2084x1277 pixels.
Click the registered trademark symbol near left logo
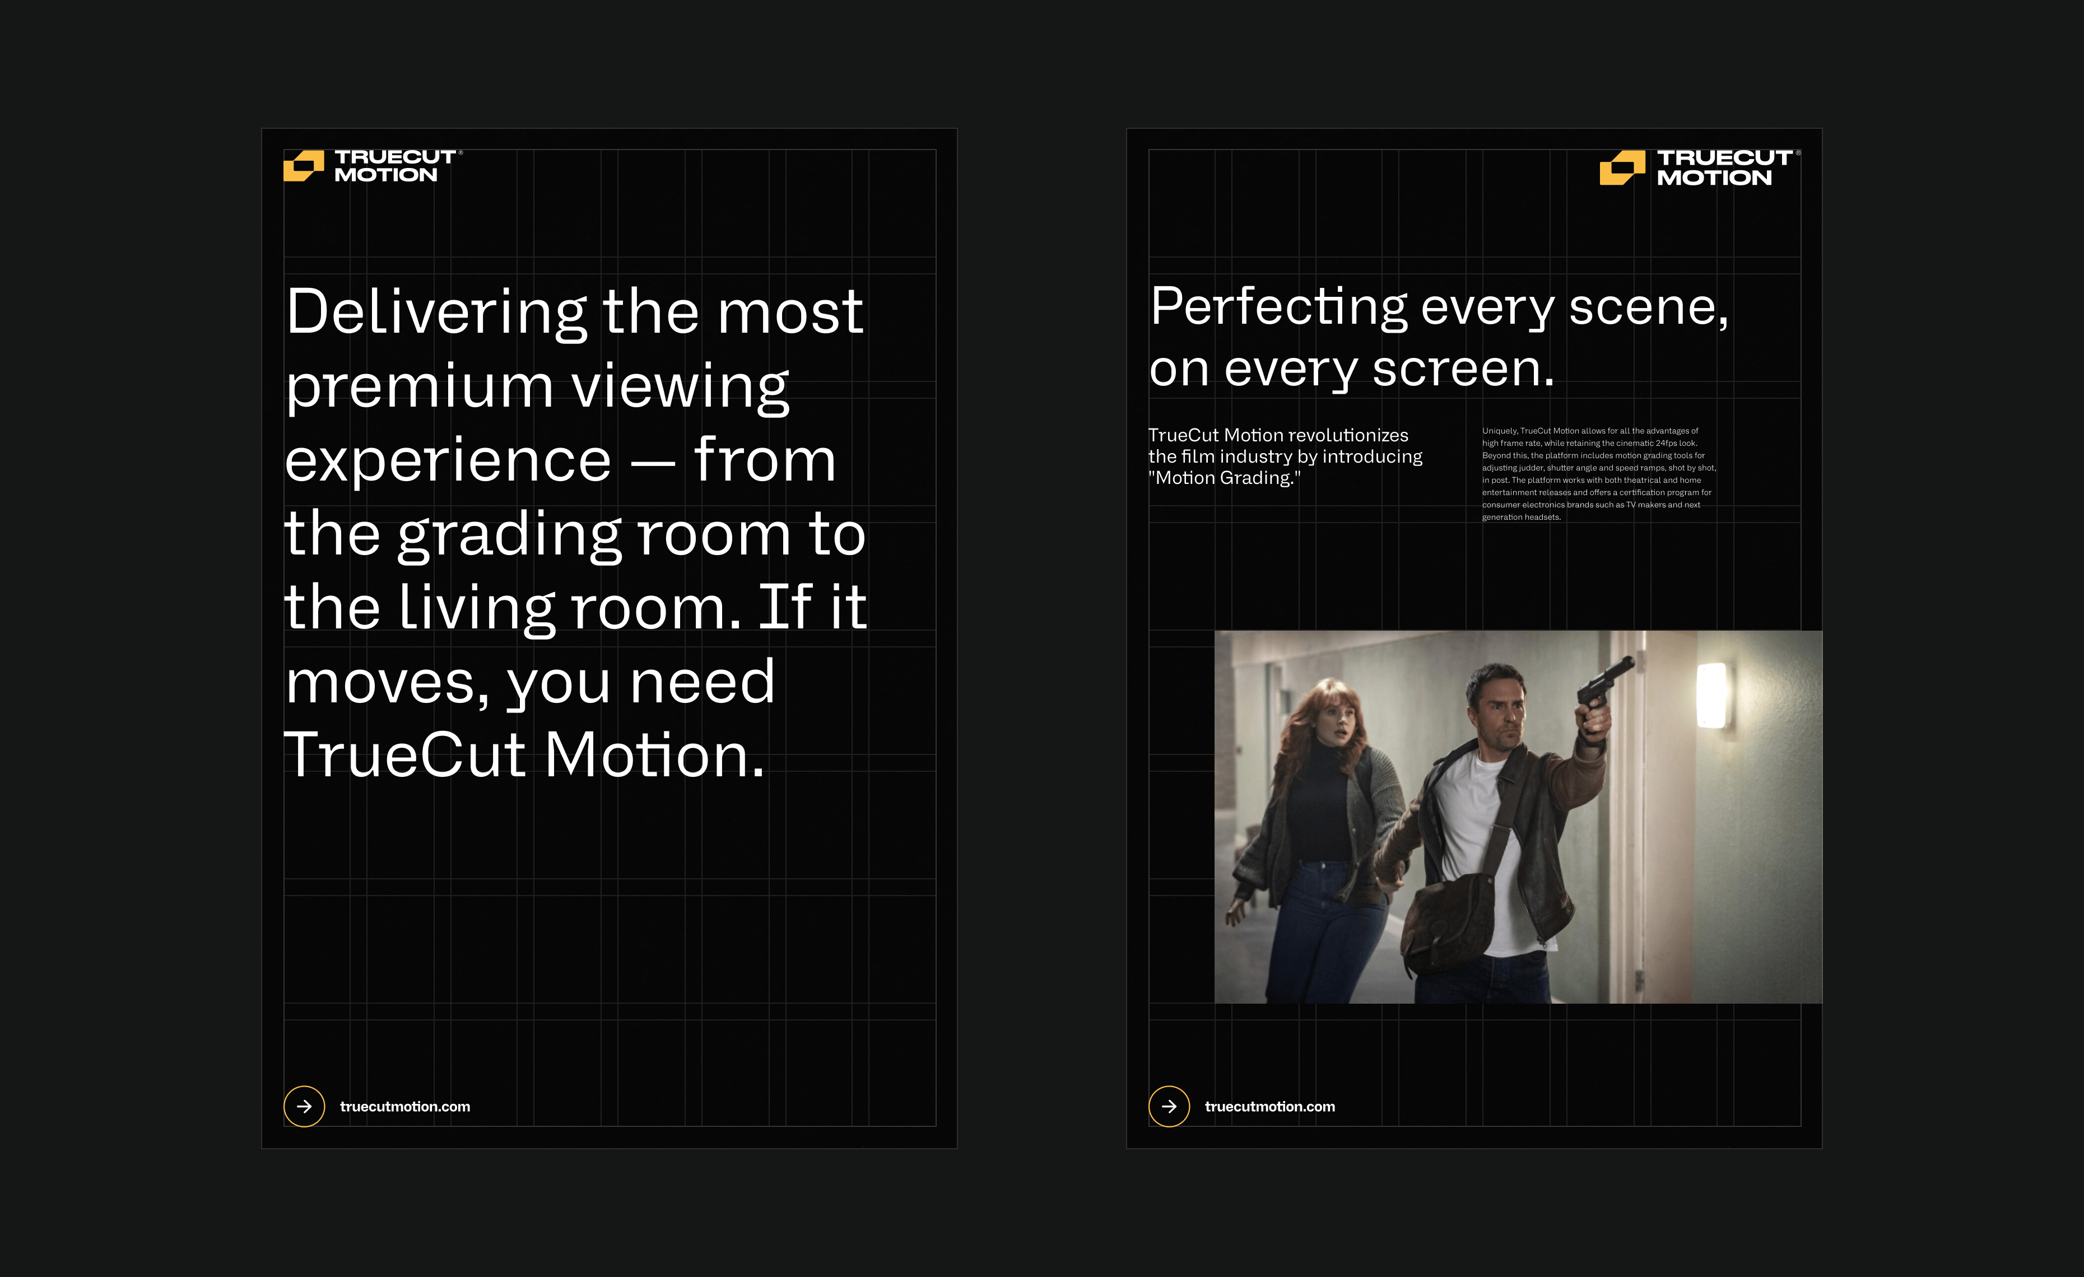pyautogui.click(x=462, y=153)
